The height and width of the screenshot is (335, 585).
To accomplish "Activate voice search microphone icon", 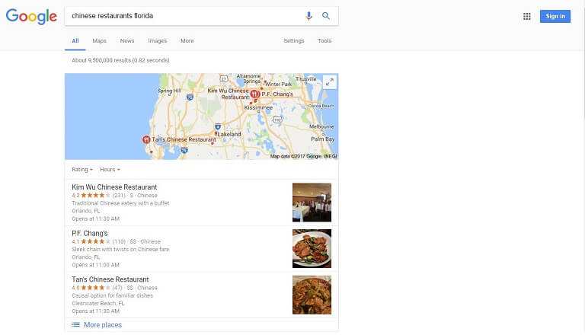I will 308,16.
